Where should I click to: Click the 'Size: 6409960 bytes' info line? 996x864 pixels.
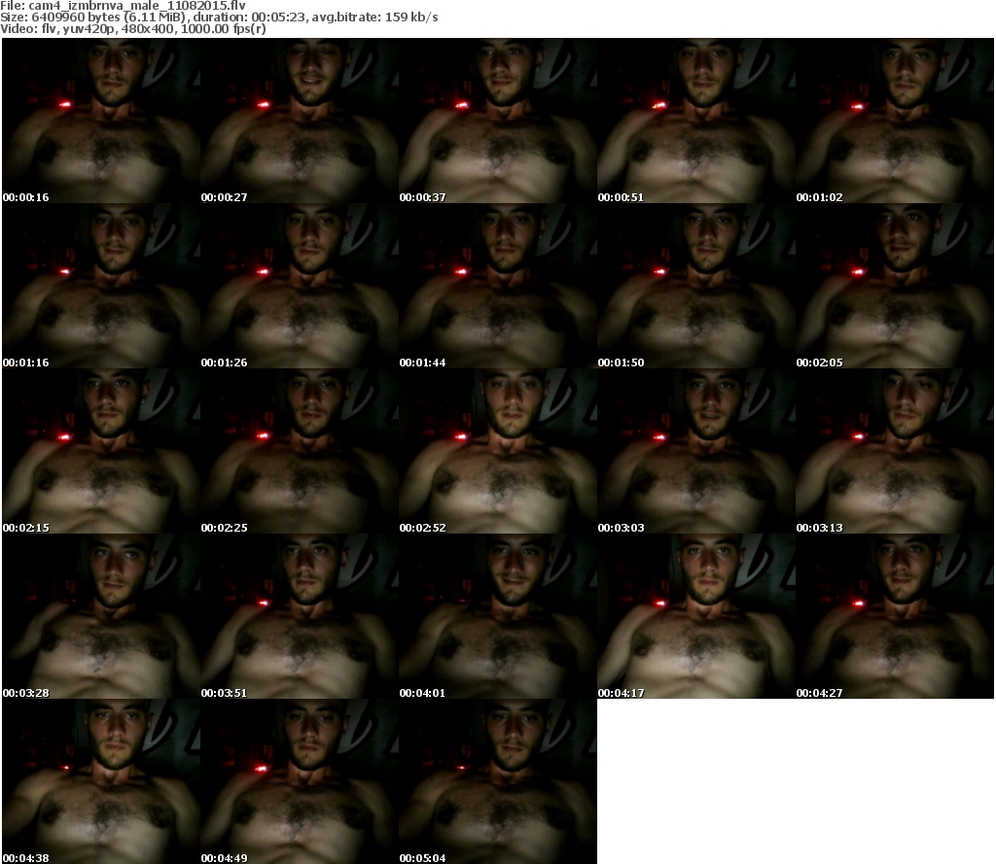219,17
